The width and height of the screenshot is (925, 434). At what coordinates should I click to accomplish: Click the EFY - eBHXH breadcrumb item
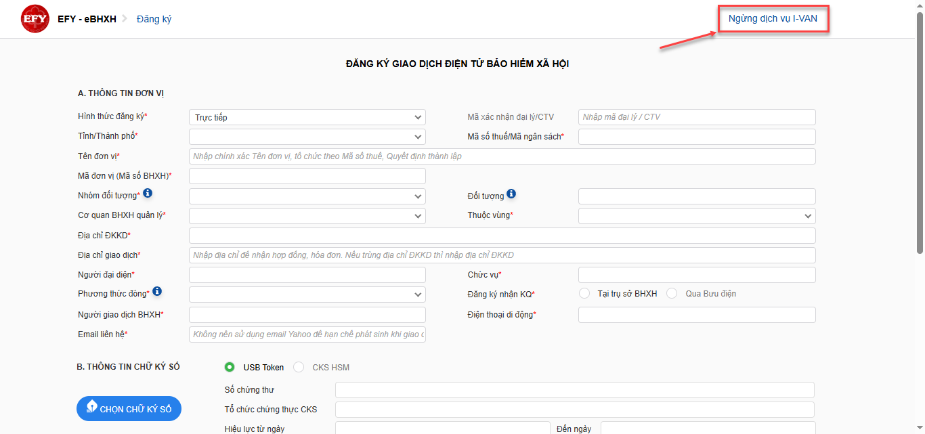click(87, 19)
